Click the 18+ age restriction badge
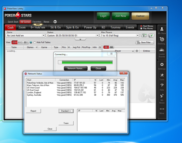 [55, 22]
